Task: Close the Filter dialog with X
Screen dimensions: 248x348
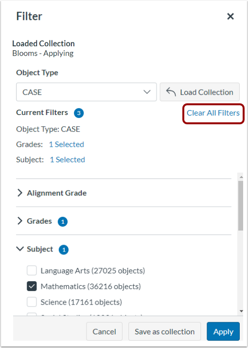Action: 230,16
